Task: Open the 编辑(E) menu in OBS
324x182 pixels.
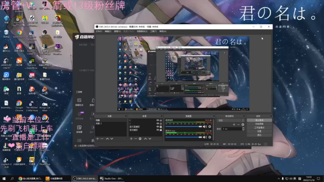Action: (108, 32)
